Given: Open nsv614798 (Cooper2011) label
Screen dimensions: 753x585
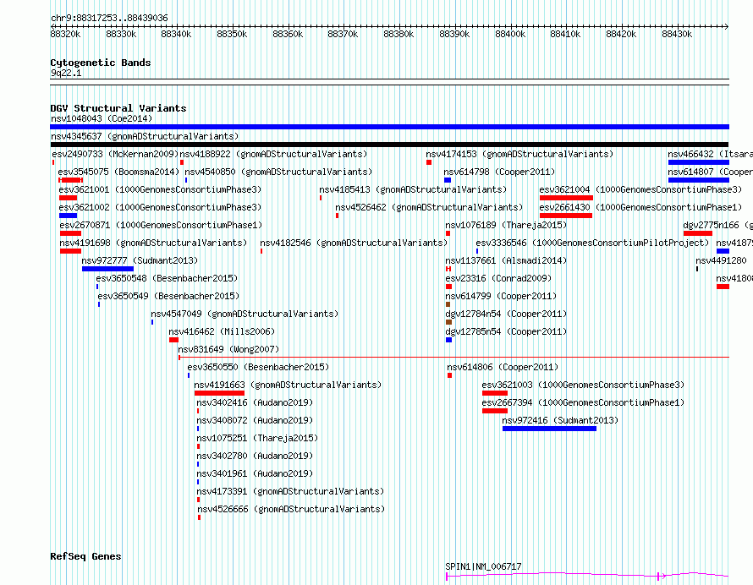Looking at the screenshot, I should tap(499, 172).
